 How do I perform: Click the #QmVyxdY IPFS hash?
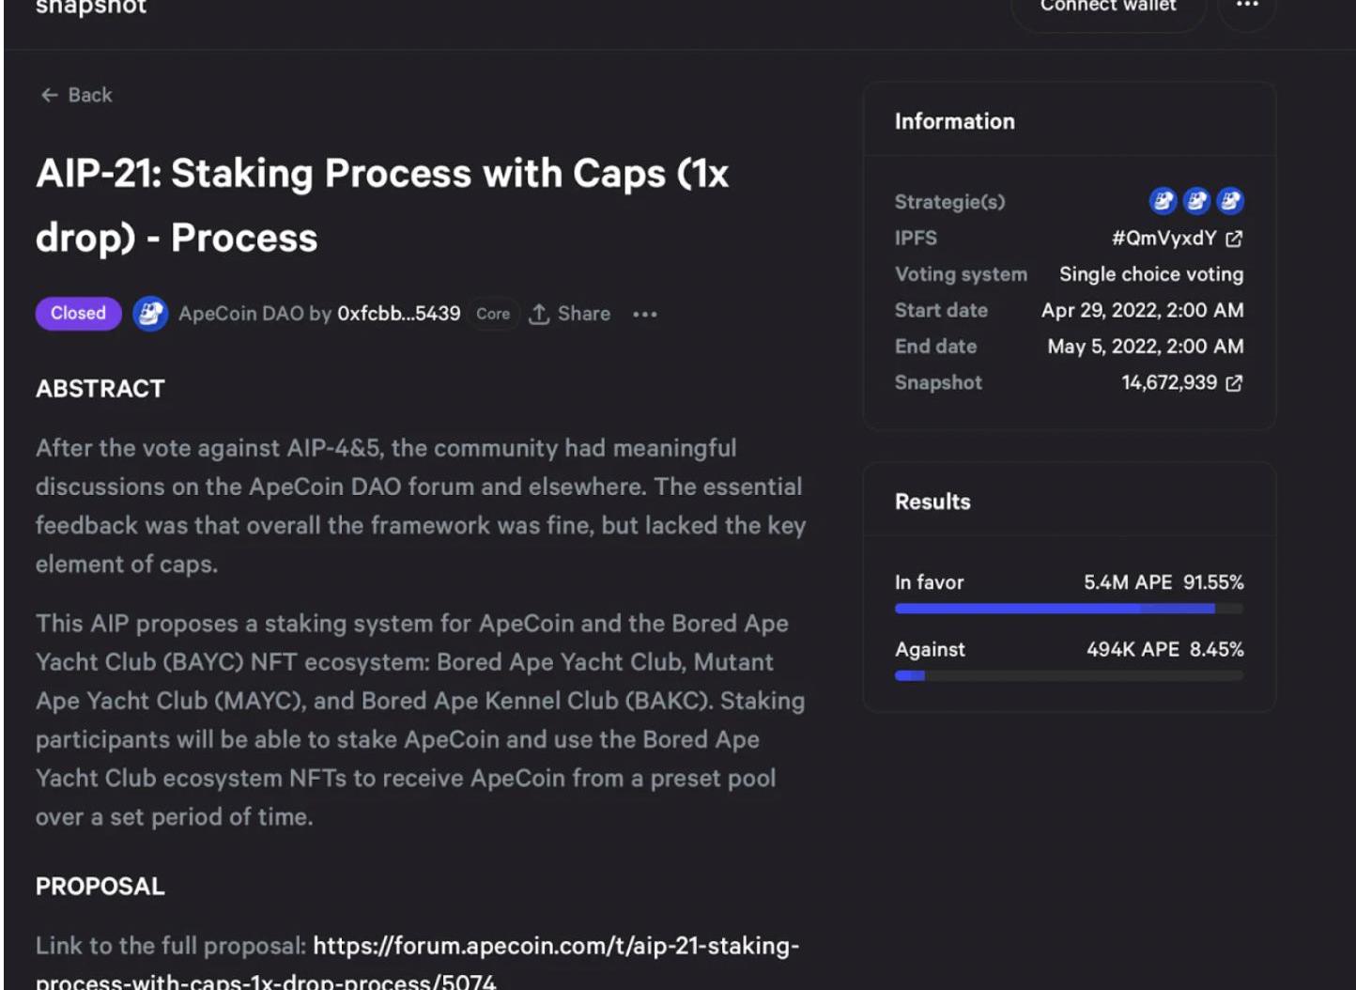[x=1163, y=239]
